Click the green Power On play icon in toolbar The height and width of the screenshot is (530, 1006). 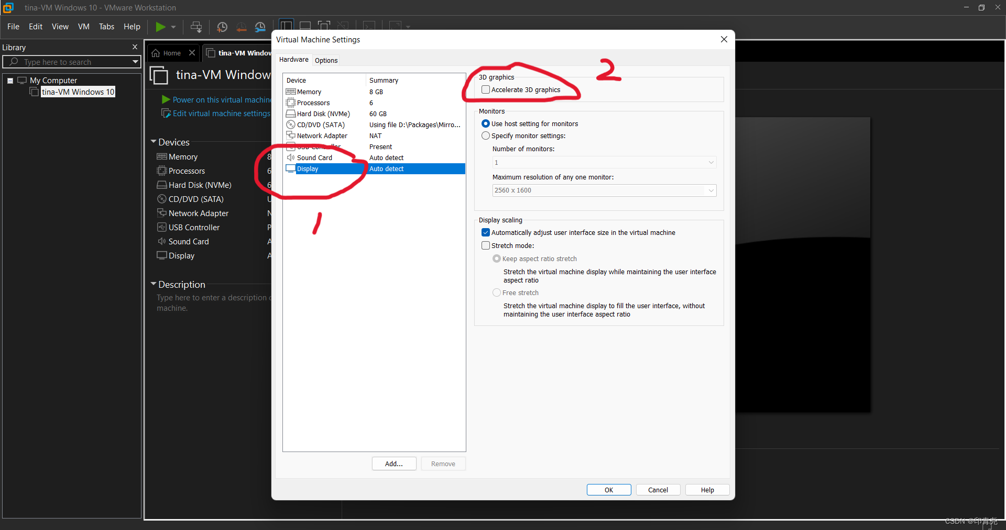pyautogui.click(x=160, y=27)
